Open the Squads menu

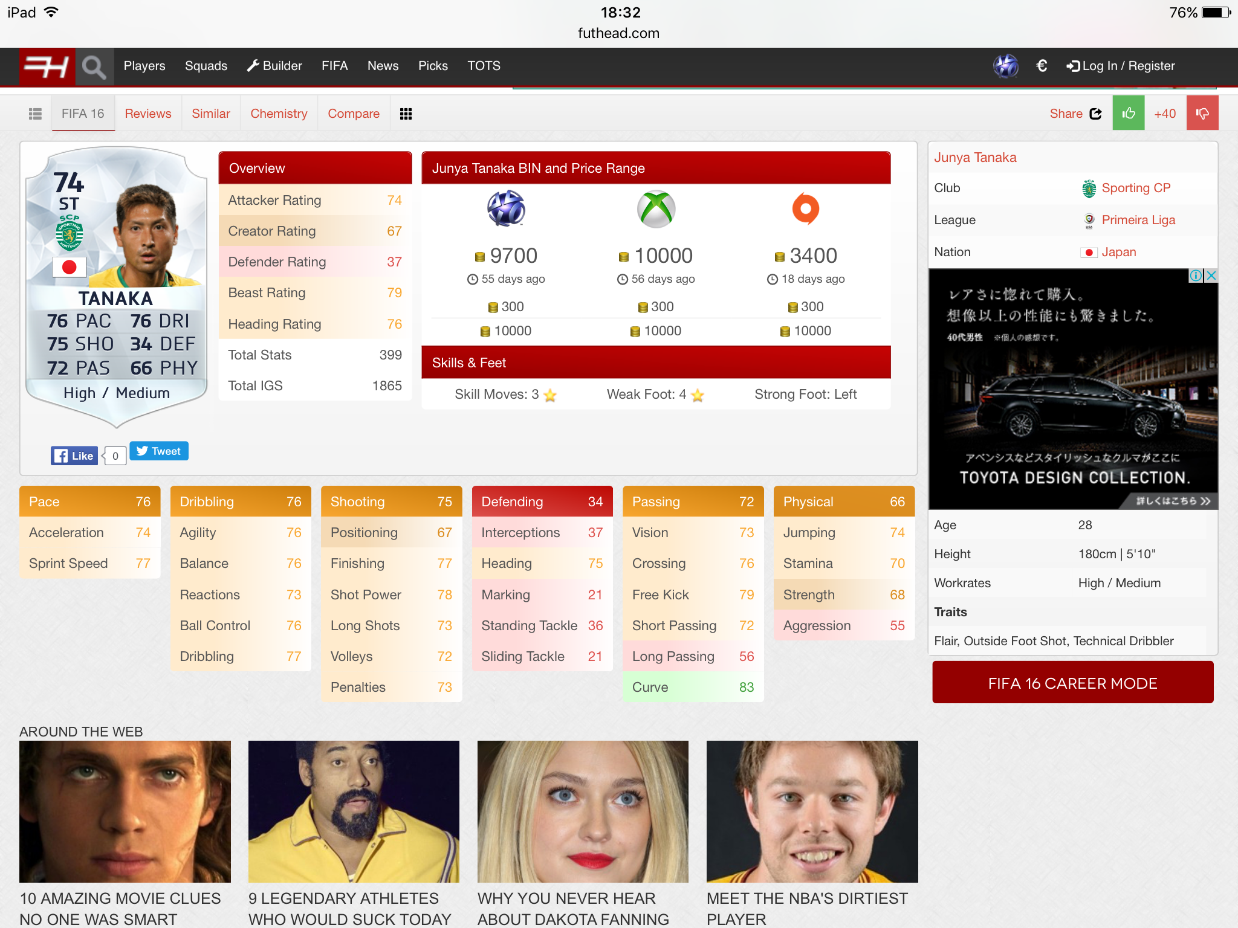(x=206, y=66)
